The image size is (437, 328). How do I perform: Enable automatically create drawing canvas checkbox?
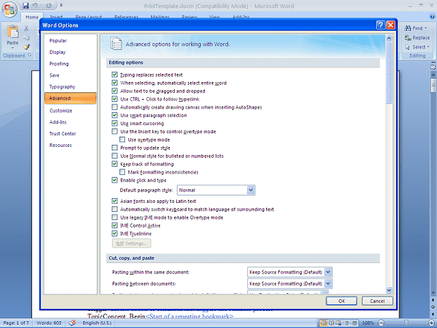(x=115, y=107)
